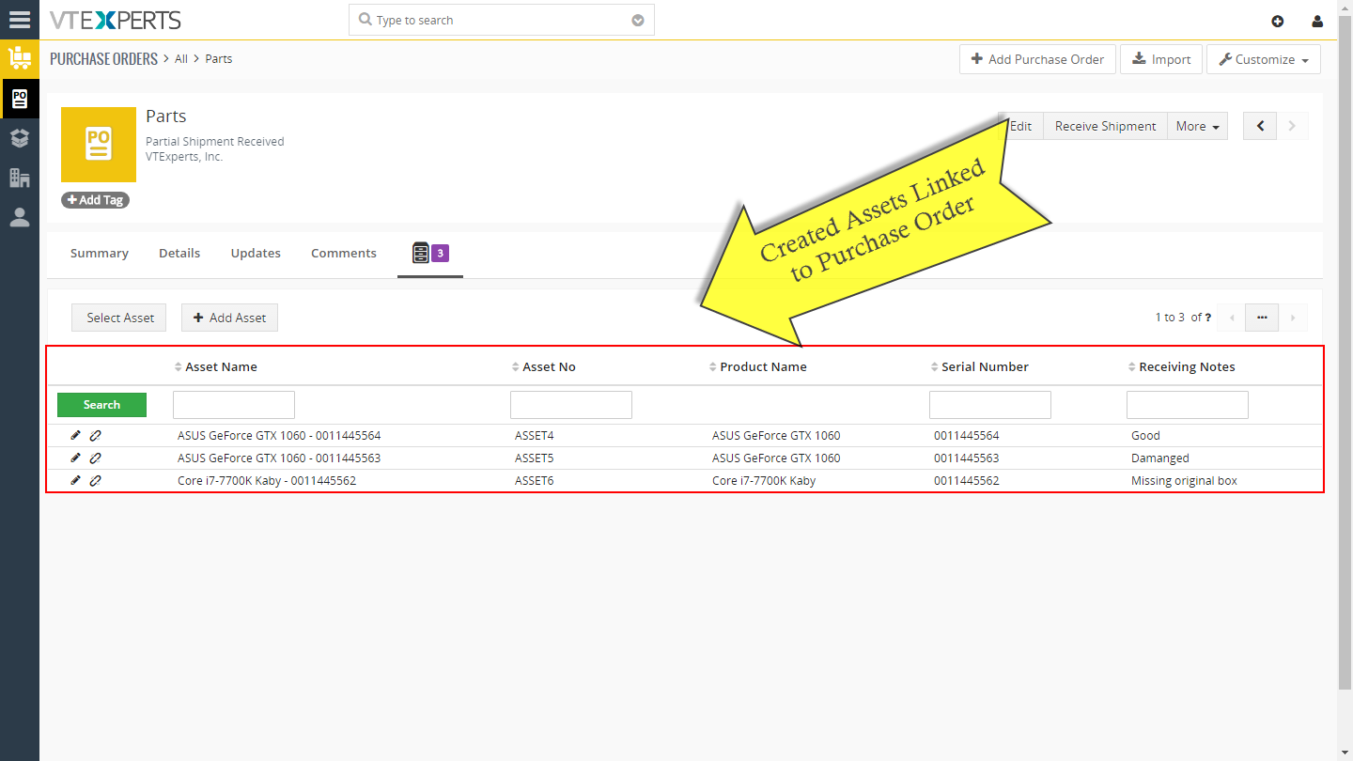This screenshot has width=1353, height=761.
Task: Go to next record arrow
Action: coord(1292,126)
